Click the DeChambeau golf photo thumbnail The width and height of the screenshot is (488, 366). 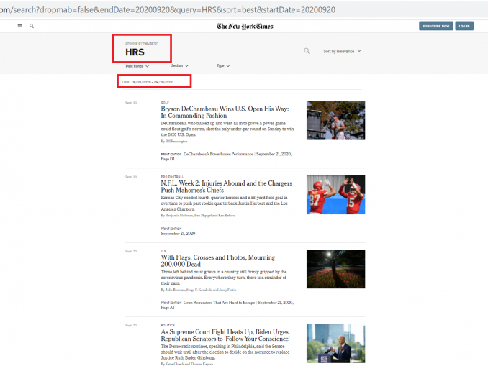[x=335, y=120]
